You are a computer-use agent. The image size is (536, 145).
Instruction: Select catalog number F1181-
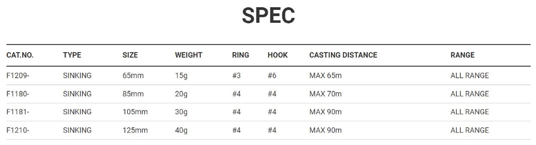pos(18,112)
